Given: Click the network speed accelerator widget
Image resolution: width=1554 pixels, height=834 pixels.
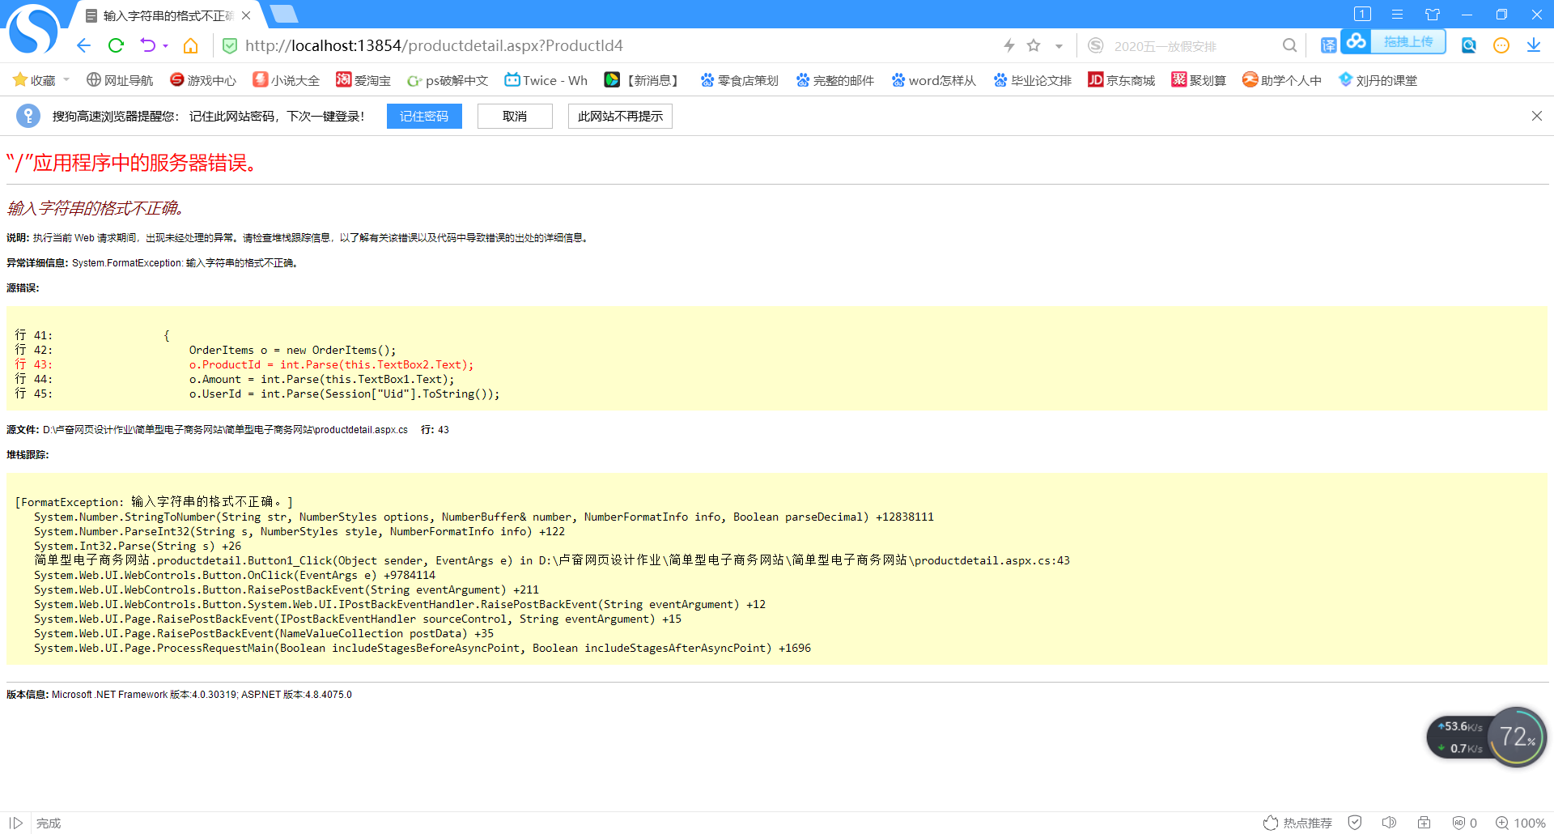Looking at the screenshot, I should [x=1486, y=737].
